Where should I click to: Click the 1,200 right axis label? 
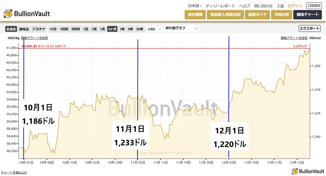click(x=316, y=137)
